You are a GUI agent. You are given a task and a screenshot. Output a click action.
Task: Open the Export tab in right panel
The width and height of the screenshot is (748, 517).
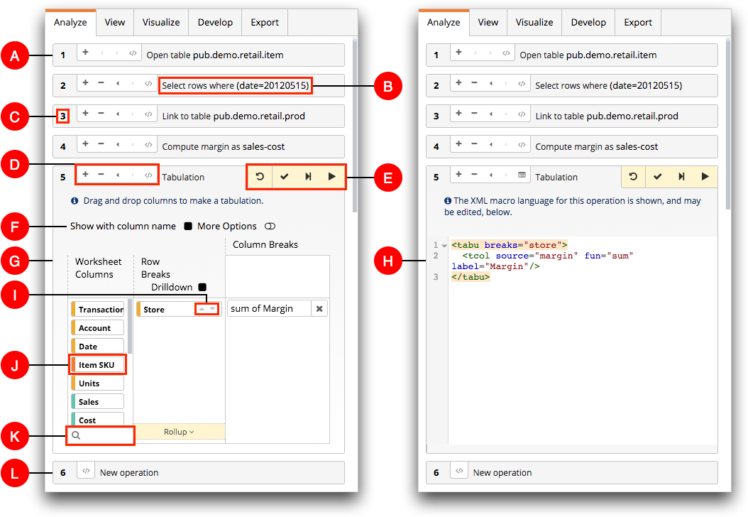(637, 22)
